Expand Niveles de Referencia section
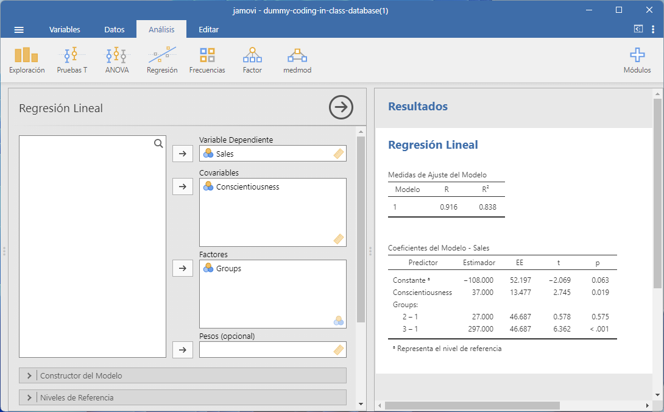Screen dimensions: 664x412 tap(183, 397)
